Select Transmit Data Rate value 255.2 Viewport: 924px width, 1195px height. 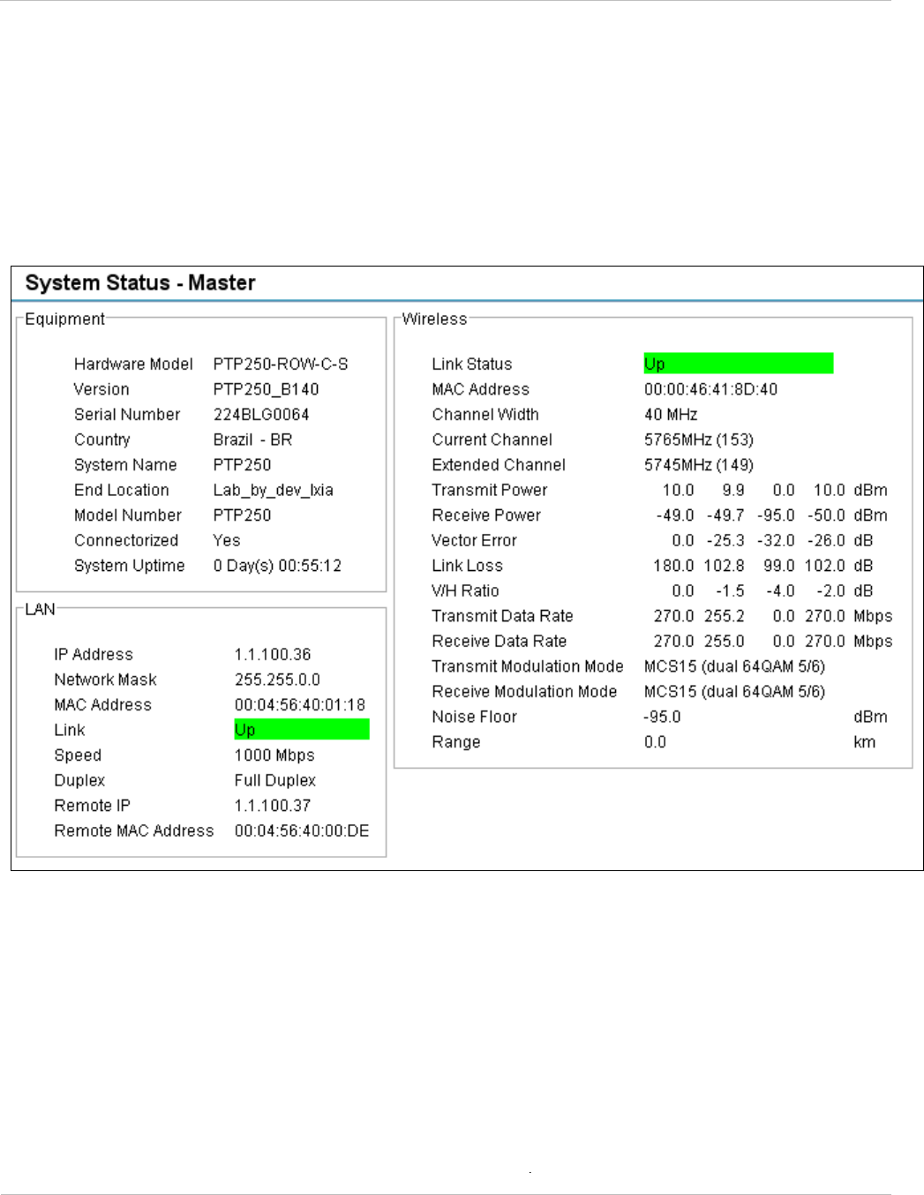725,616
